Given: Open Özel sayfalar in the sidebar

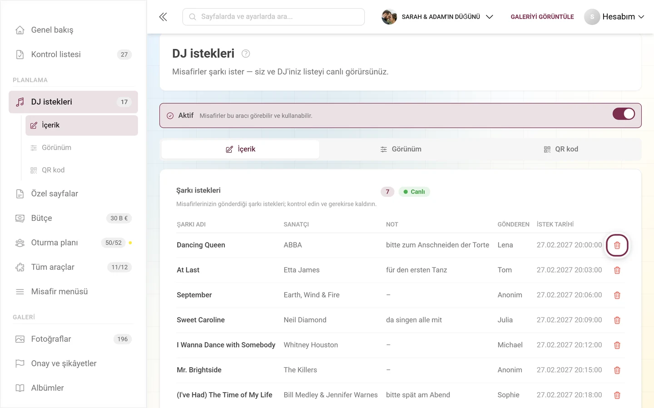Looking at the screenshot, I should 73,194.
